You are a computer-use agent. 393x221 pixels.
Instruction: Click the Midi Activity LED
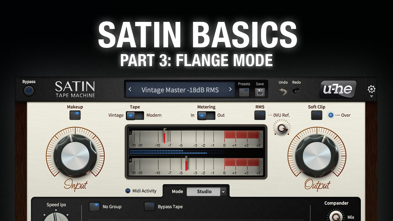(x=128, y=191)
